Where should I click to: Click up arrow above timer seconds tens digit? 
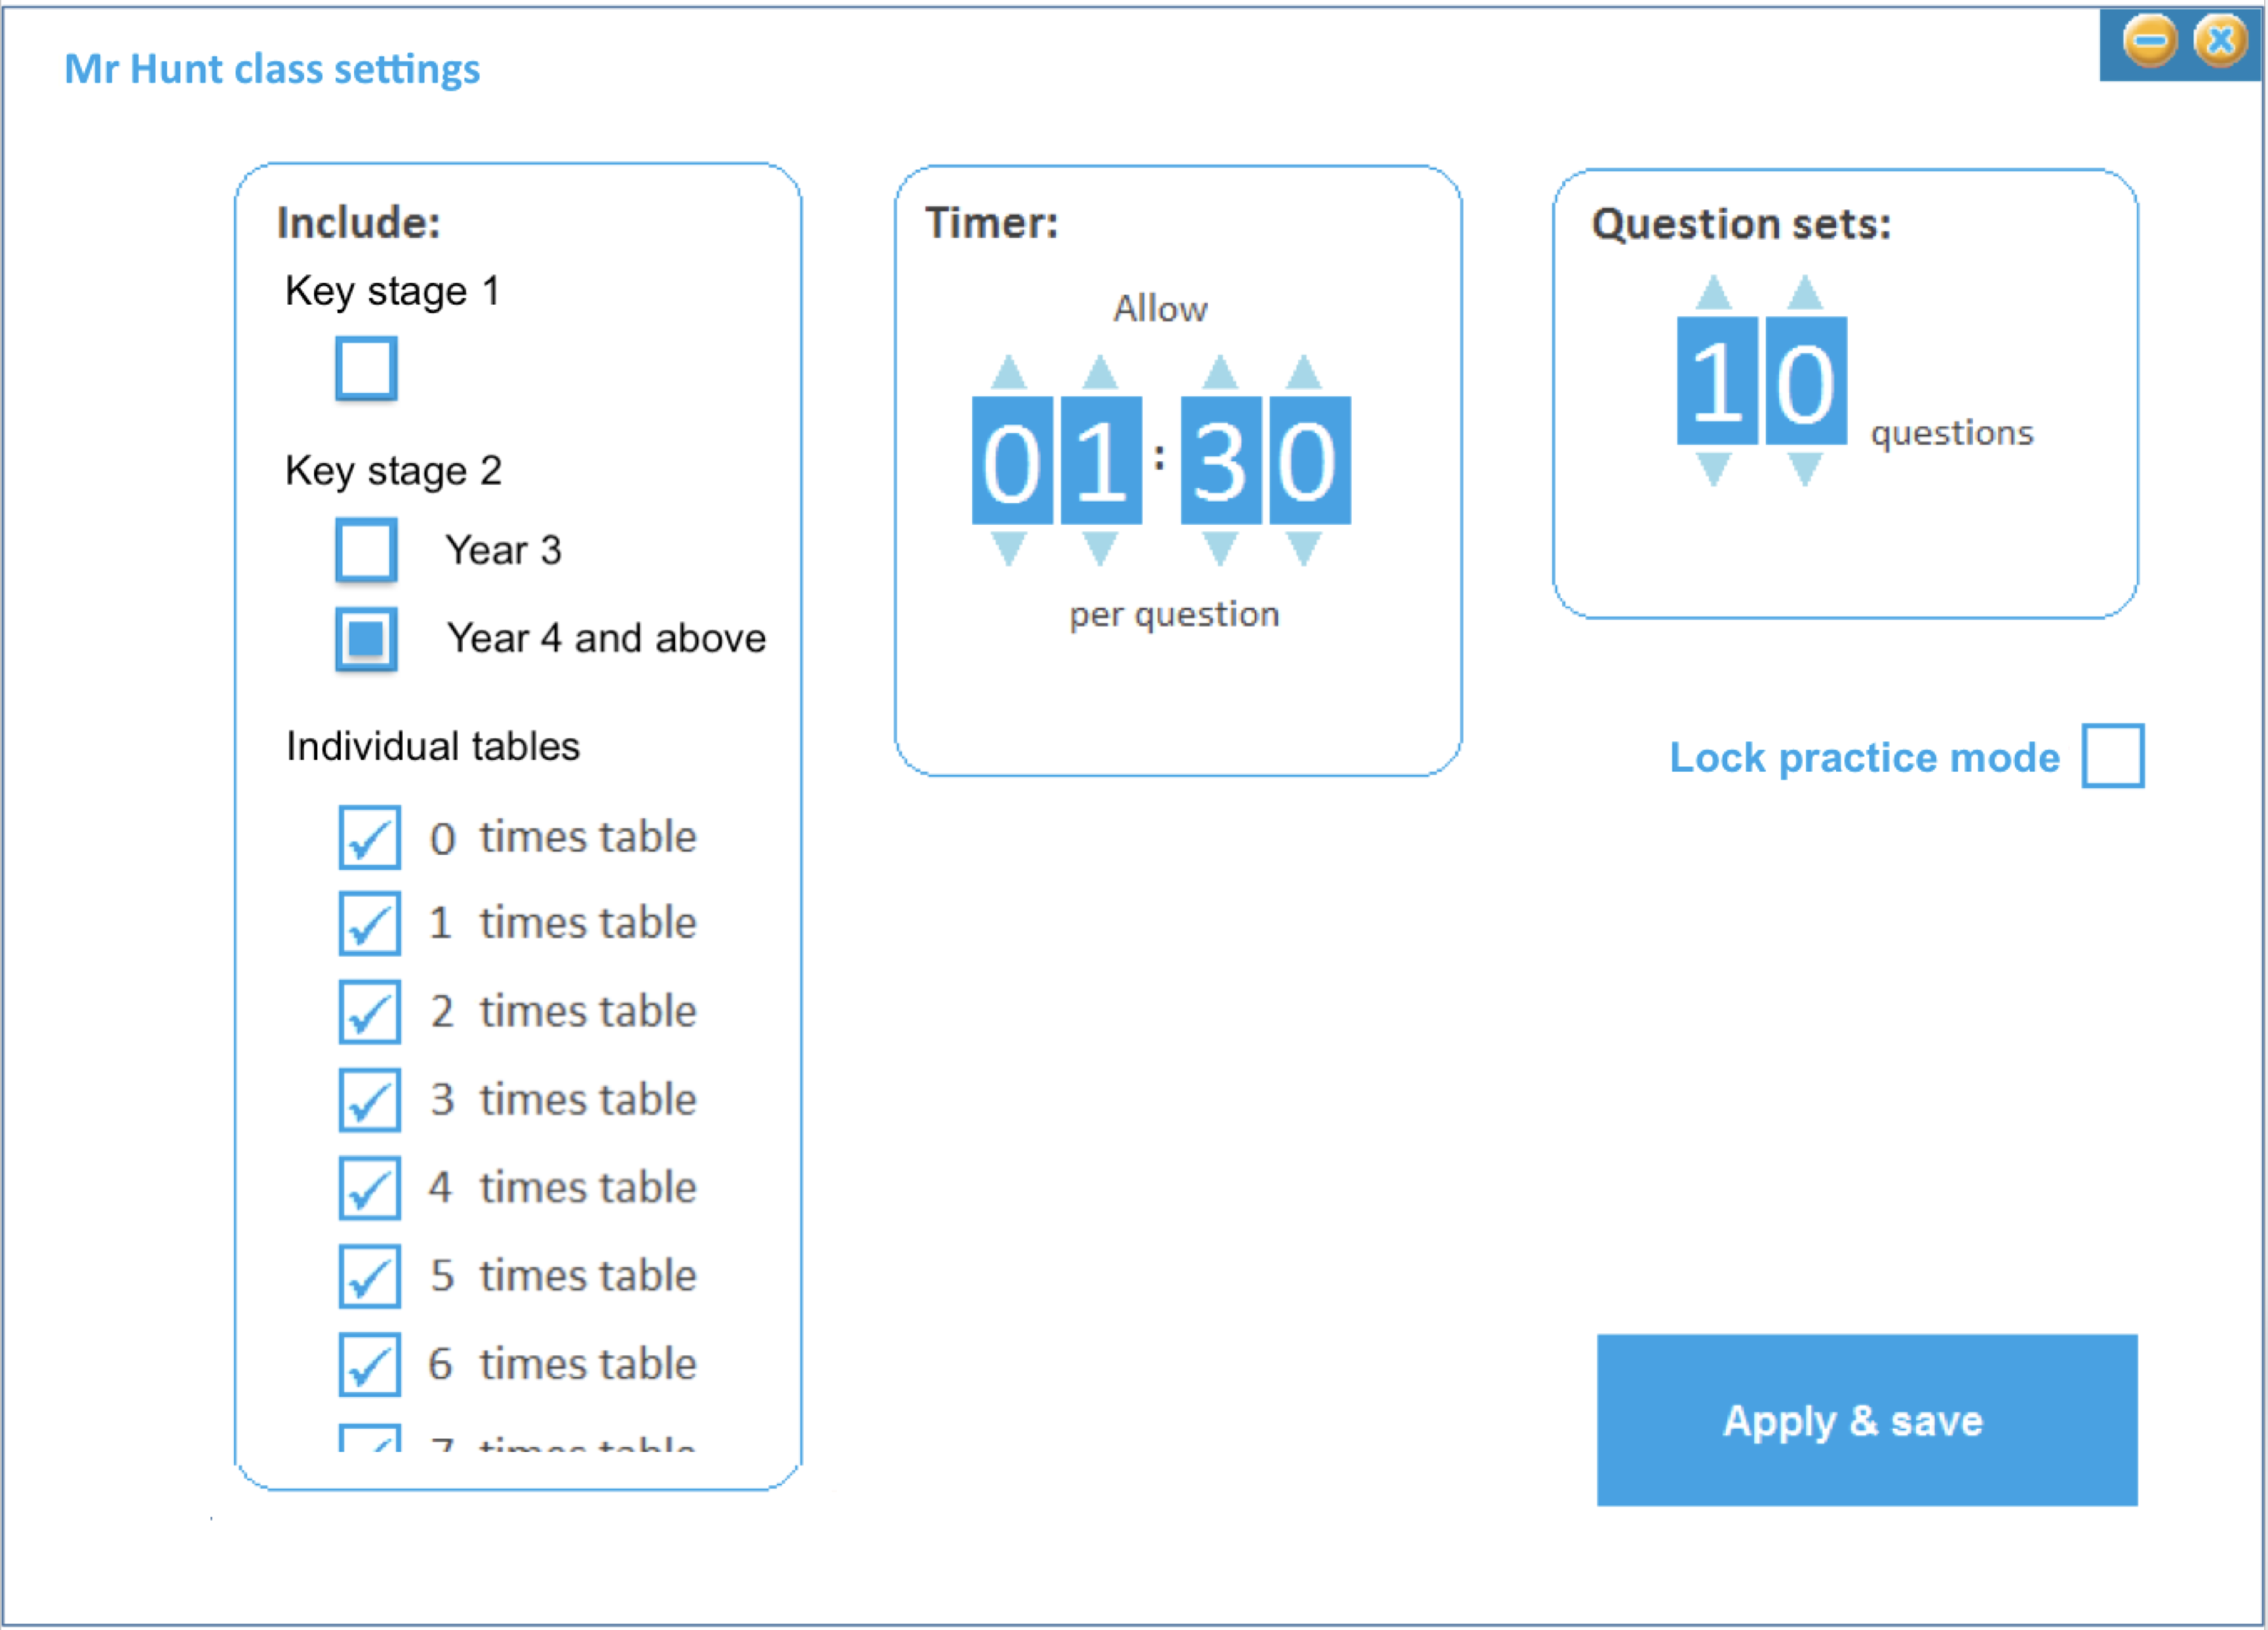(x=1219, y=373)
